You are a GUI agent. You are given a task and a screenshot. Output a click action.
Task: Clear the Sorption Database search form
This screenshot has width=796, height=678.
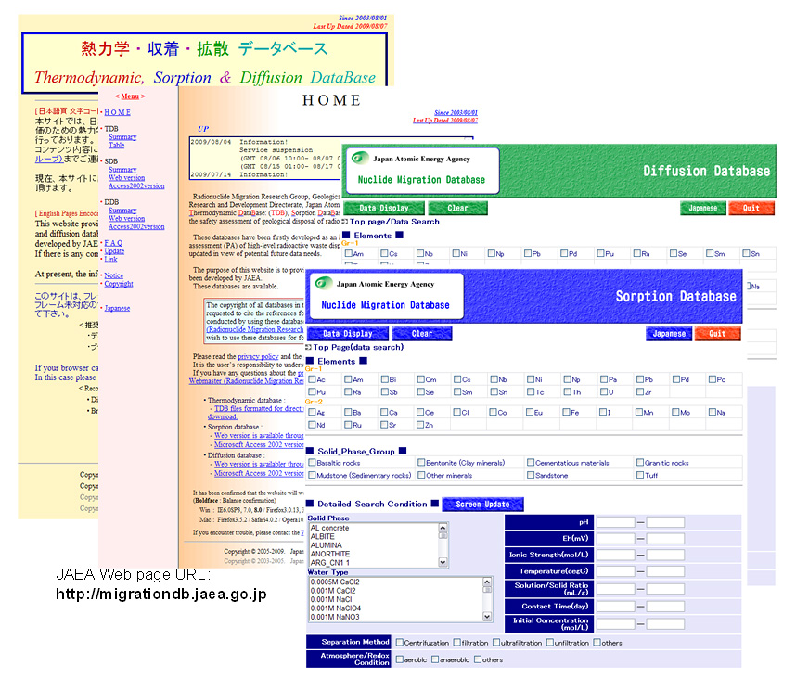tap(422, 333)
